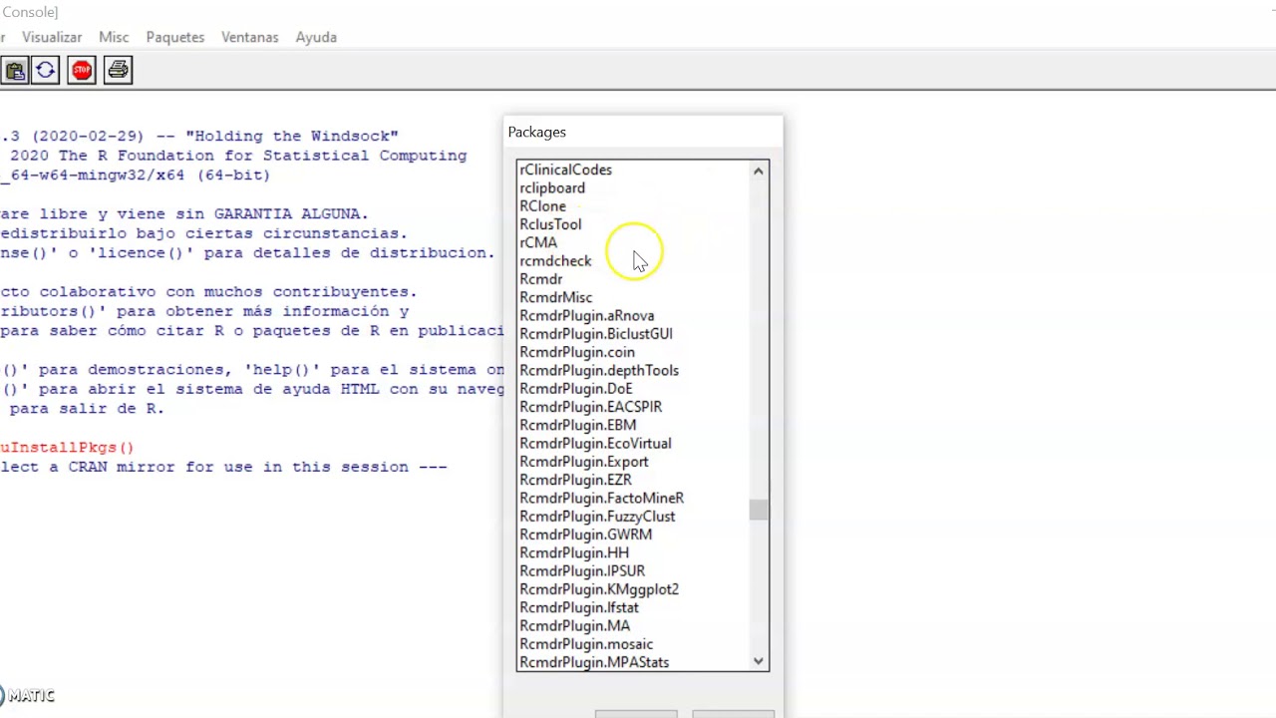This screenshot has width=1276, height=718.
Task: Open the Ayuda menu
Action: coord(316,37)
